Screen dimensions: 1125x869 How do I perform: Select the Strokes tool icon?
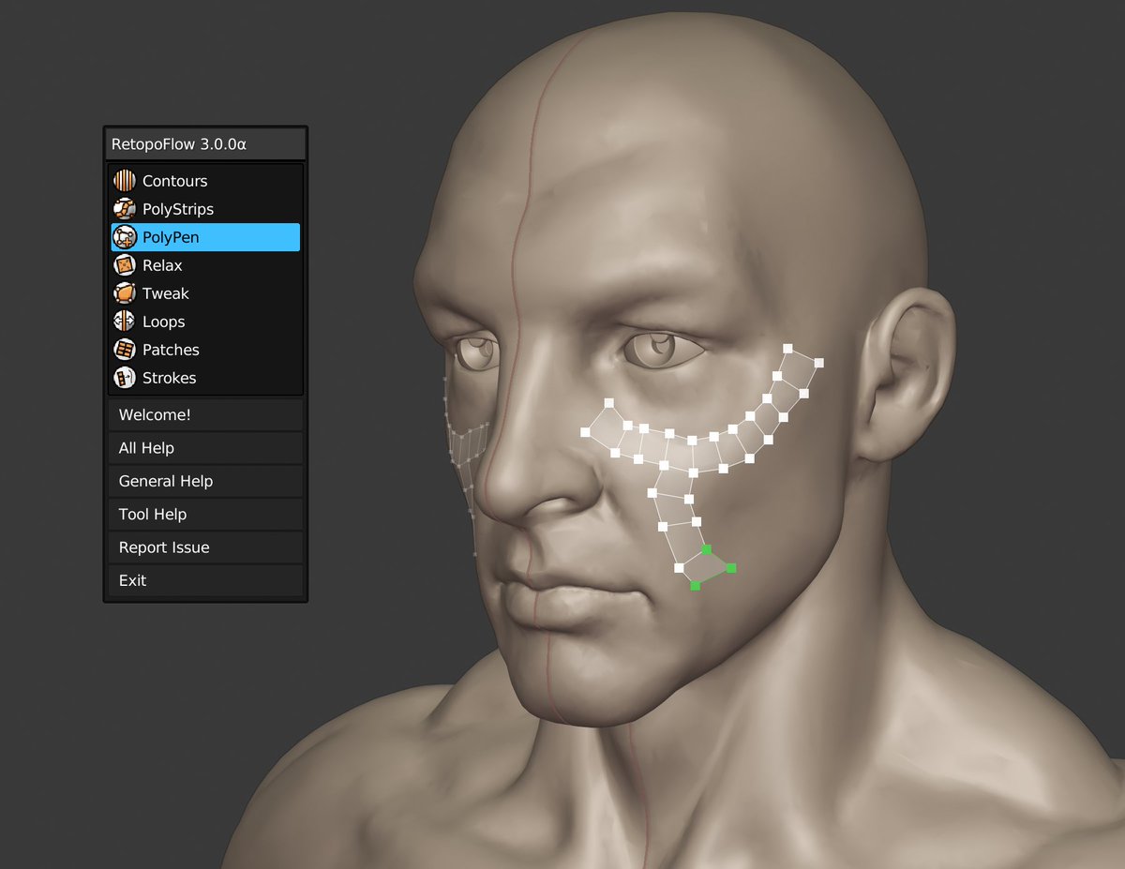125,378
